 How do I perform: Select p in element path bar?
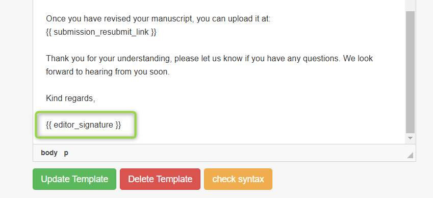tap(66, 153)
